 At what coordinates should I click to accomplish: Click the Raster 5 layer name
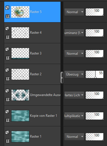36,12
